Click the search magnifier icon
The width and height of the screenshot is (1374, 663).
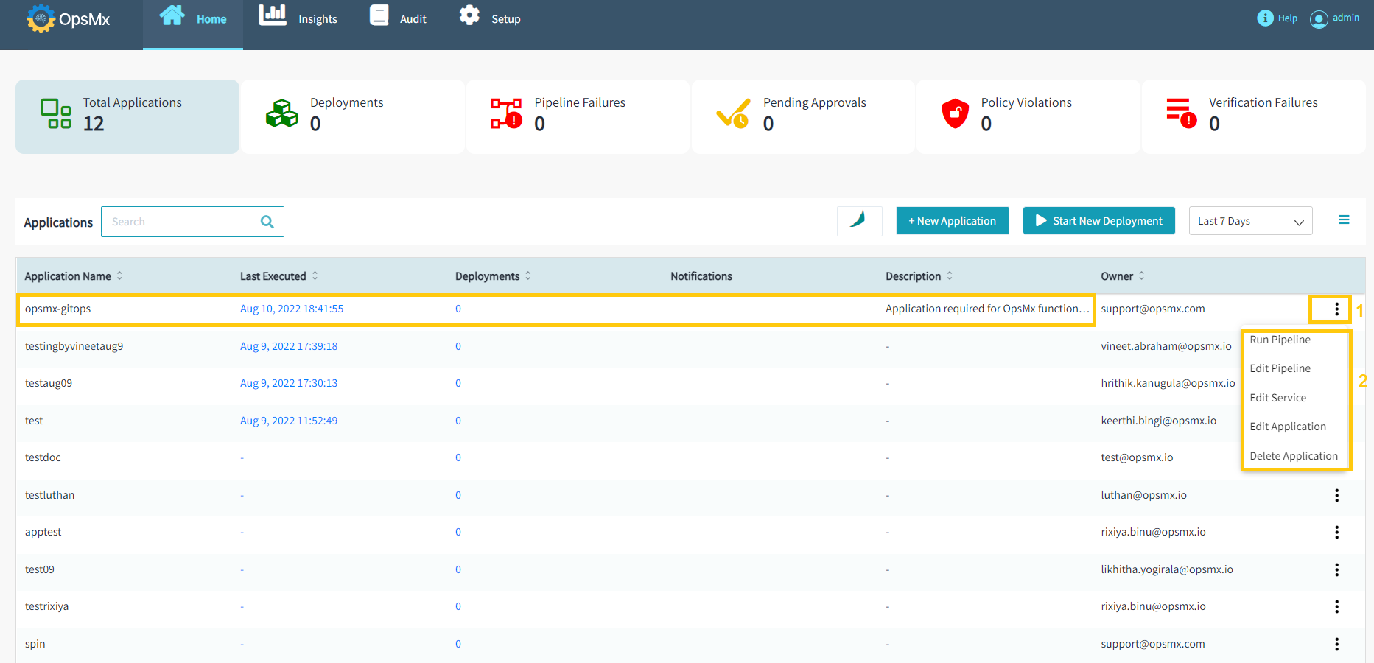click(x=266, y=221)
